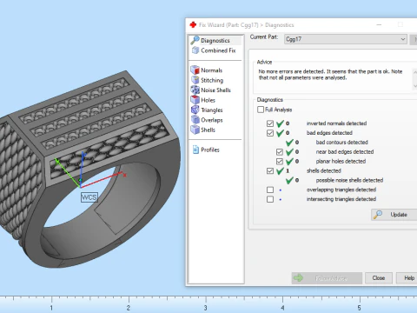
Task: Click the WCS label in the viewport
Action: pos(89,197)
